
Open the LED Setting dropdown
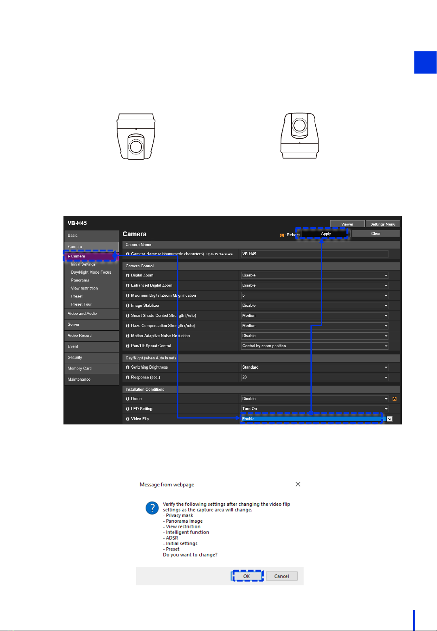pyautogui.click(x=315, y=409)
